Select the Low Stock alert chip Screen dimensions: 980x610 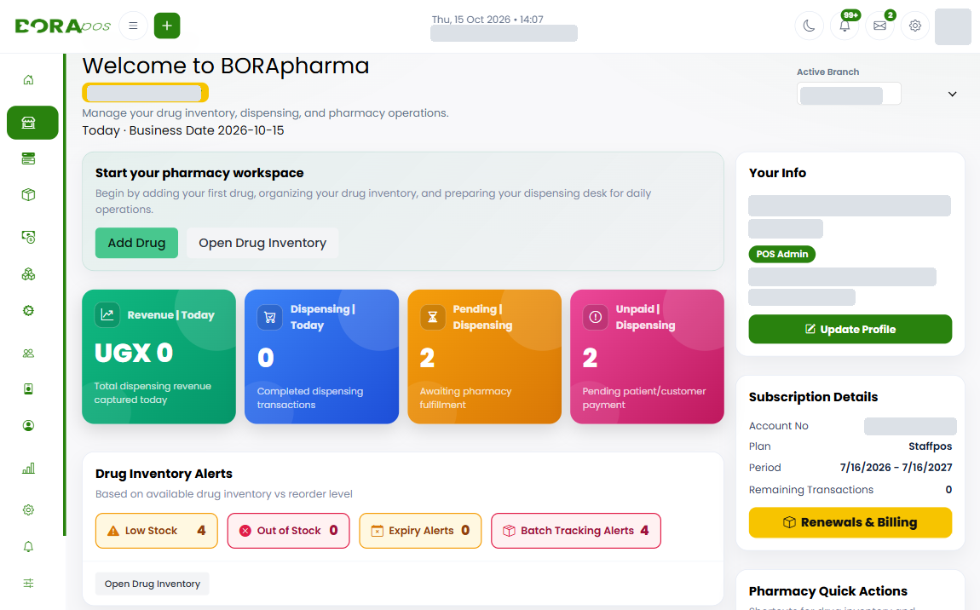pos(156,531)
